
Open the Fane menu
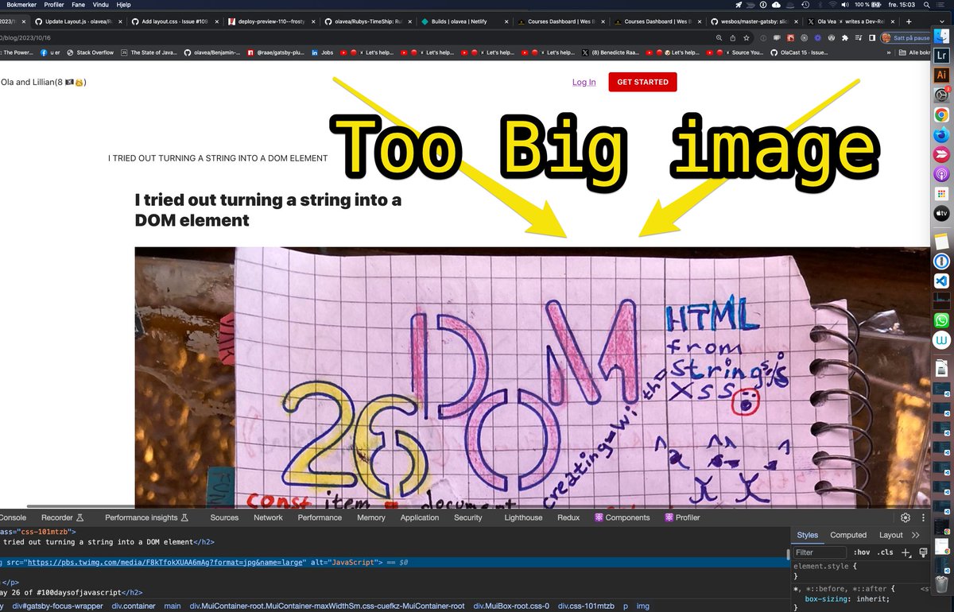(x=78, y=5)
